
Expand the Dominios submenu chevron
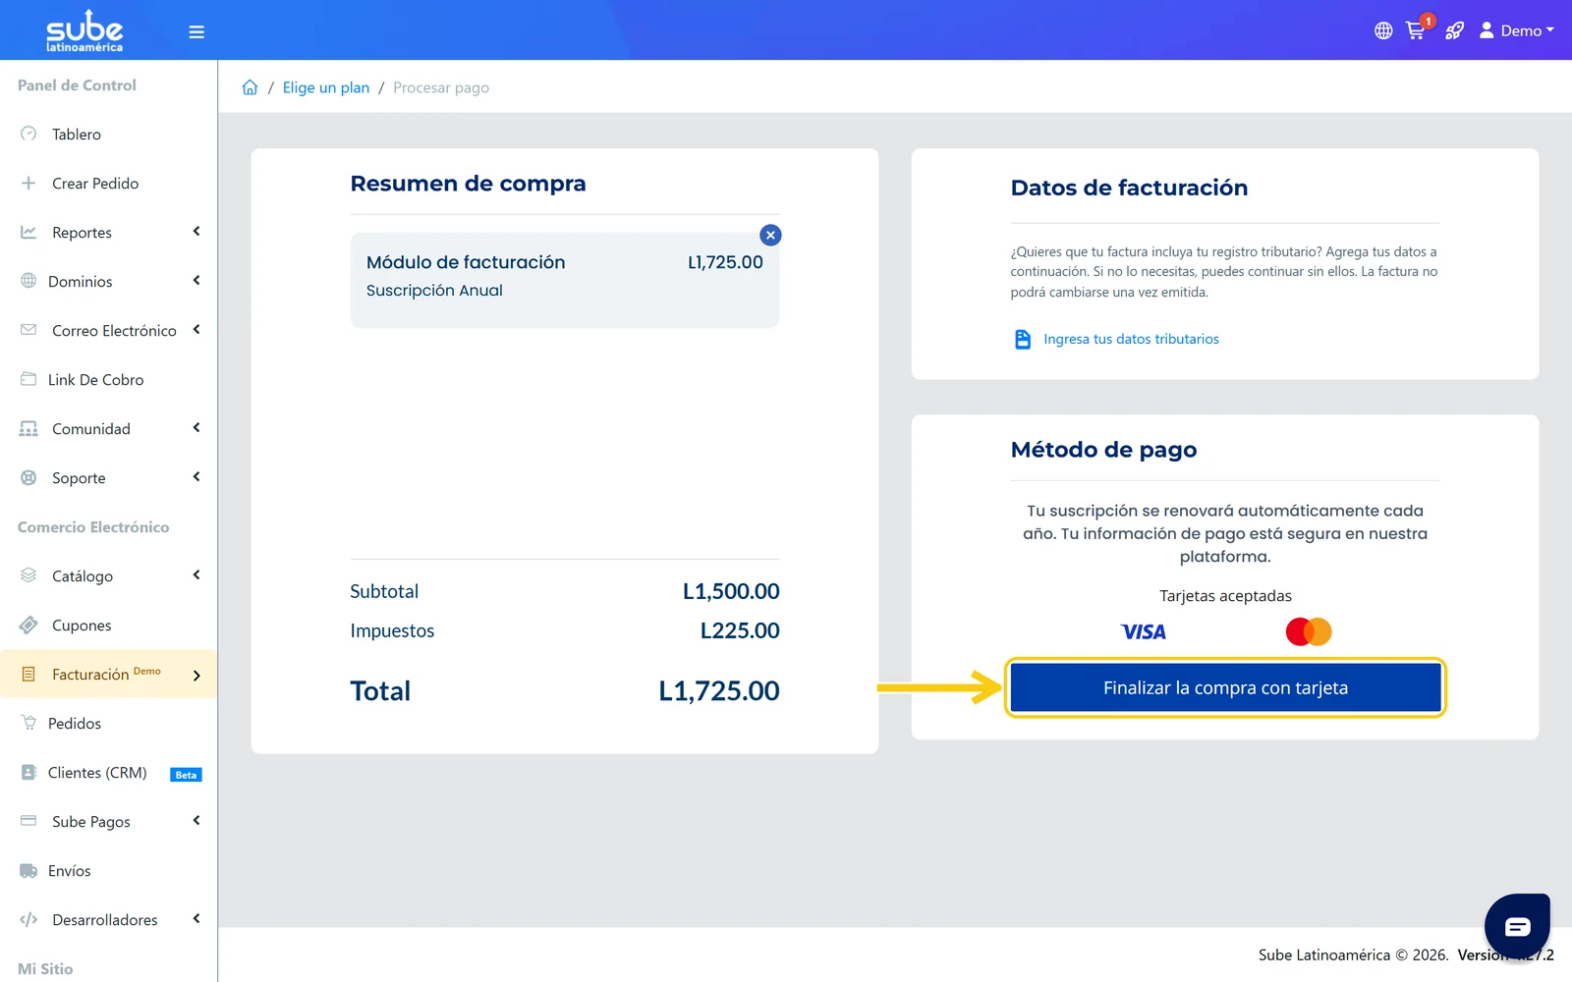[x=196, y=281]
